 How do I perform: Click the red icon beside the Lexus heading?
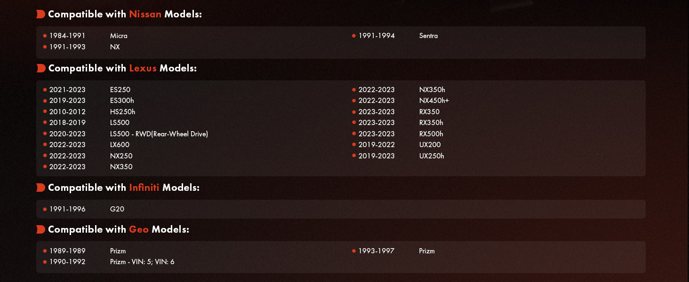pos(40,68)
